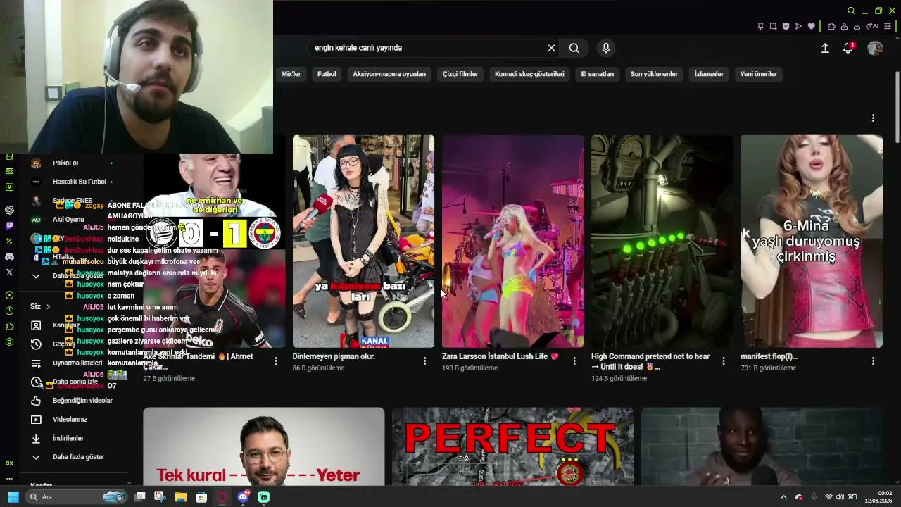The image size is (901, 507).
Task: Open File Explorer from the taskbar
Action: click(181, 497)
